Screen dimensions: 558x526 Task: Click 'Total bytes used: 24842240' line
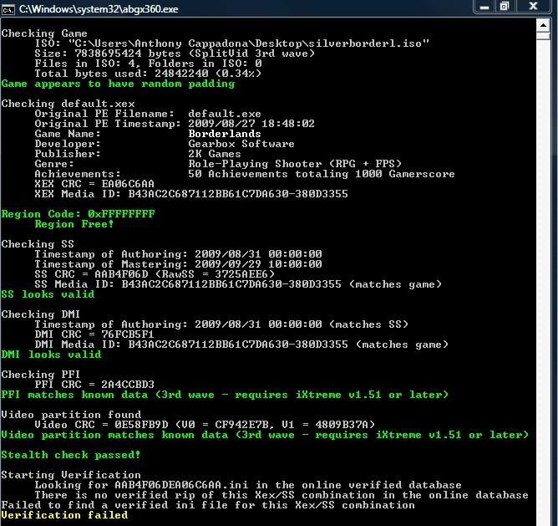148,74
